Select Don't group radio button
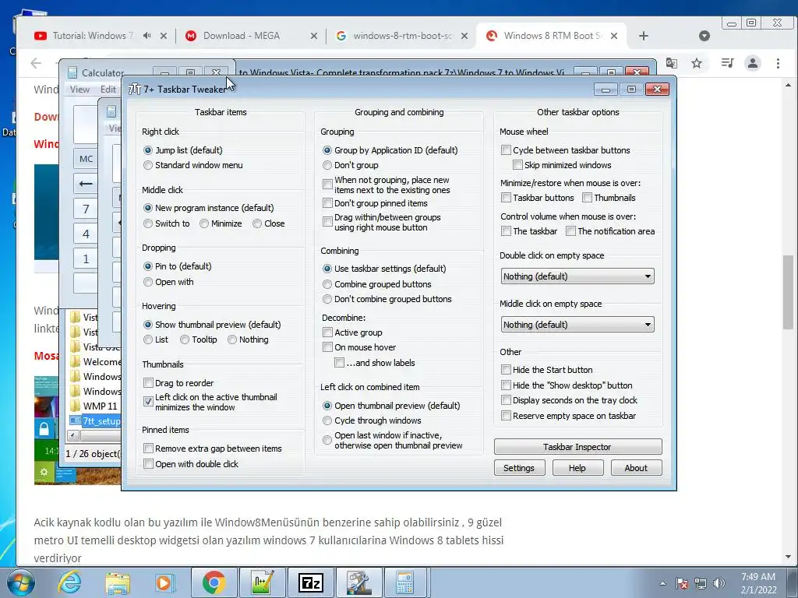Viewport: 798px width, 598px height. (327, 165)
